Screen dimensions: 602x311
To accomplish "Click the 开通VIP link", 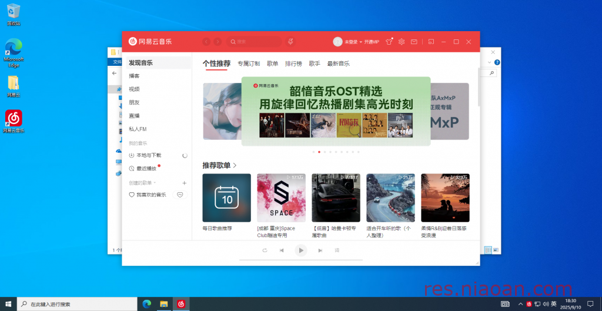I will (372, 42).
